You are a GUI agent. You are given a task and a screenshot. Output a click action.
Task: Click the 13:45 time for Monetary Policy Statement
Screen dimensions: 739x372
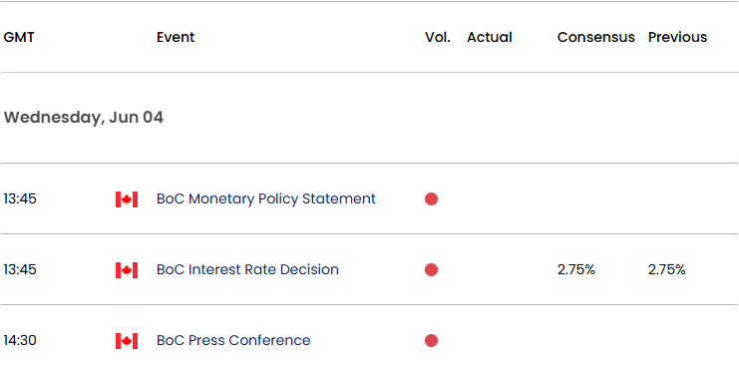[20, 199]
